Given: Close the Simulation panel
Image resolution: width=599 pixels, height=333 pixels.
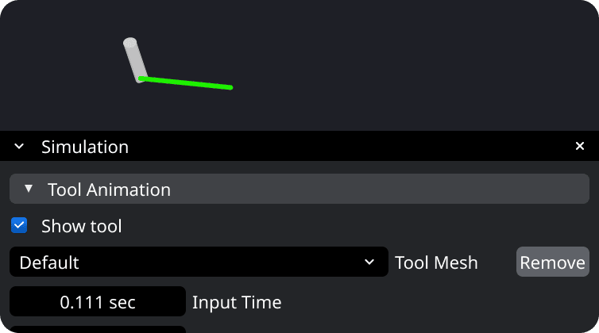Looking at the screenshot, I should coord(580,146).
